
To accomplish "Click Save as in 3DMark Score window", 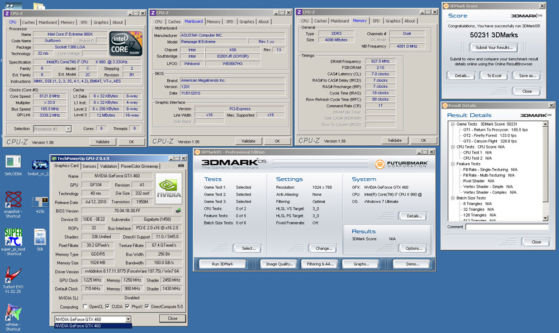I will point(527,75).
